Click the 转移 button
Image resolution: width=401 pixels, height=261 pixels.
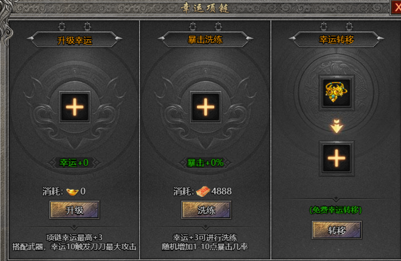337,230
